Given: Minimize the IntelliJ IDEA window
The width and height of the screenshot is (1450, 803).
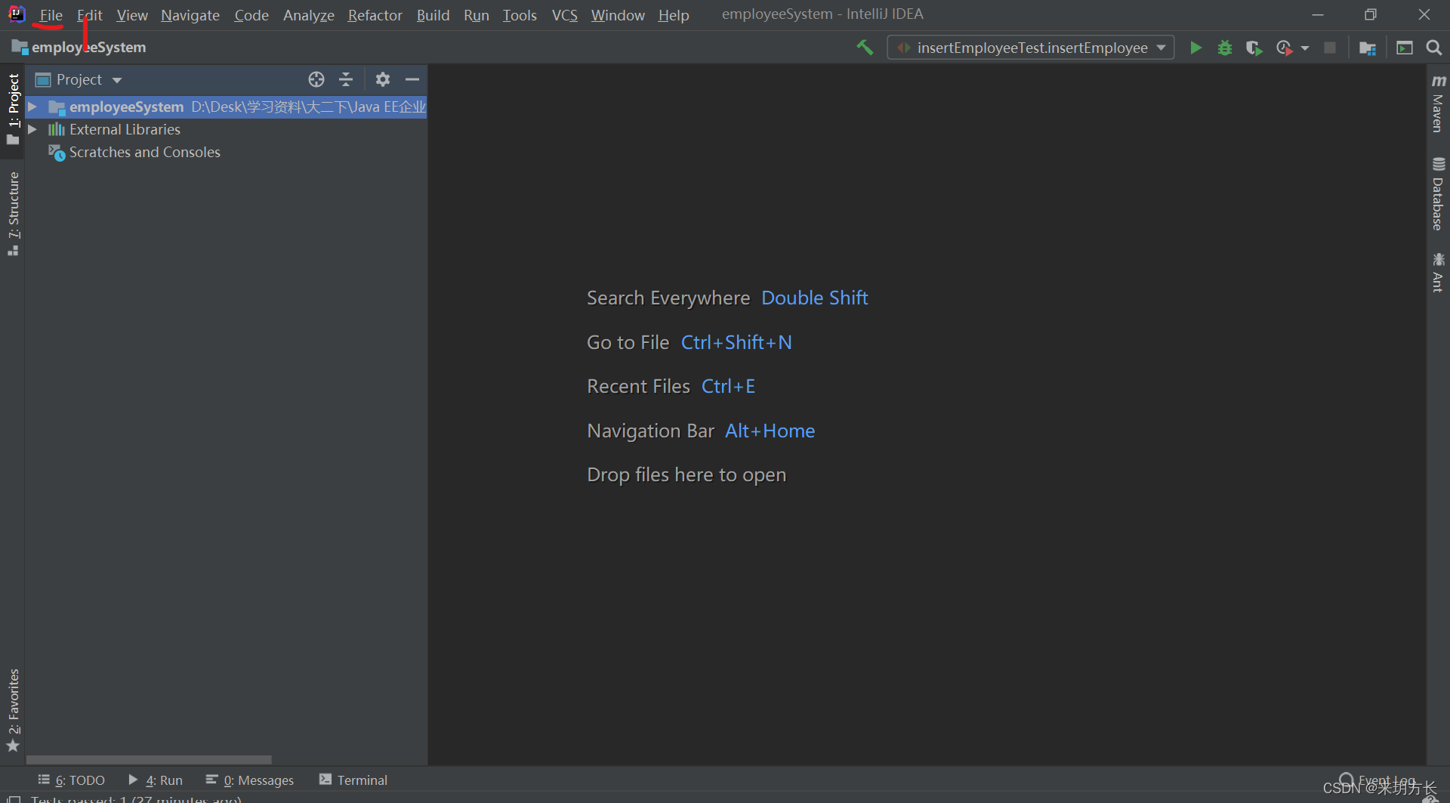Looking at the screenshot, I should click(1318, 14).
